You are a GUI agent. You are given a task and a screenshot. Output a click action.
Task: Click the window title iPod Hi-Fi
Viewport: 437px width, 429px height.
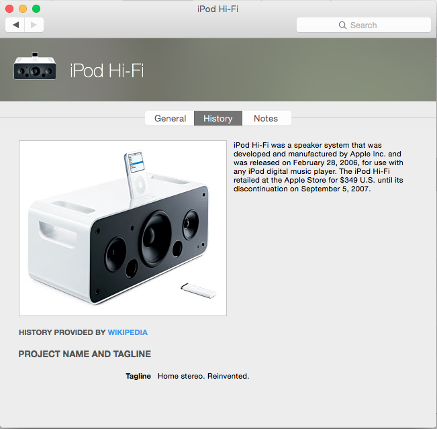217,9
